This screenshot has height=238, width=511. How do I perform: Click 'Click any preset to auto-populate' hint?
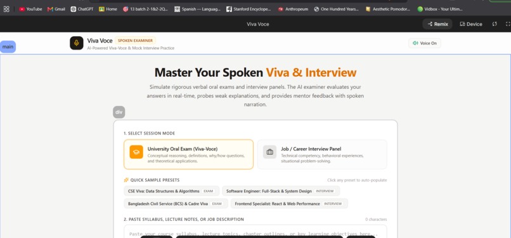click(357, 180)
